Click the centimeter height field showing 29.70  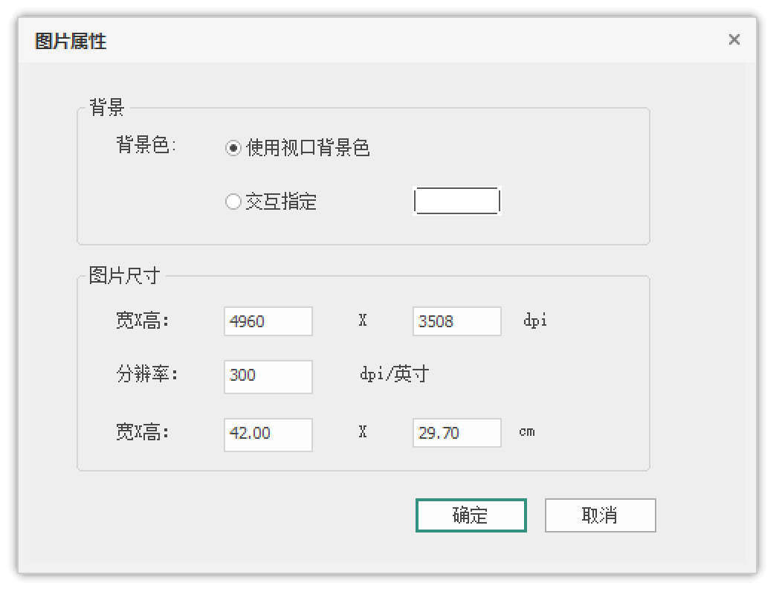point(456,433)
